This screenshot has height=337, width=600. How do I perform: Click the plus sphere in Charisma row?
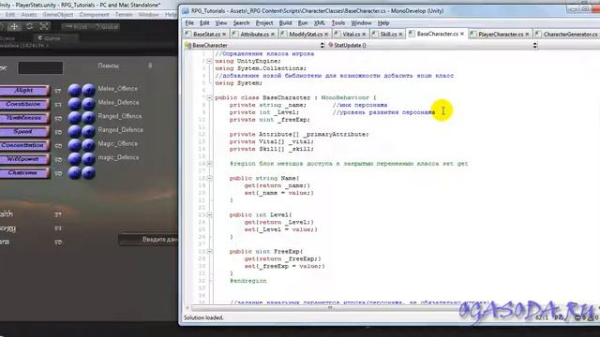(x=88, y=172)
